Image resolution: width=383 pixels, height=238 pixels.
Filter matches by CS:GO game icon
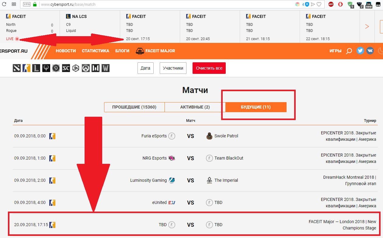point(26,68)
